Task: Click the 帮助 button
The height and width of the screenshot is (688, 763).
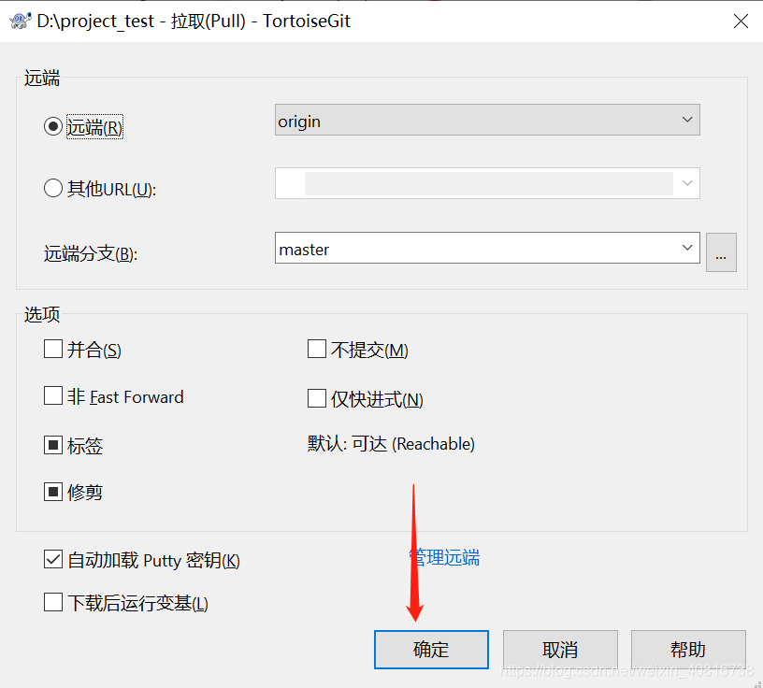Action: click(x=688, y=650)
